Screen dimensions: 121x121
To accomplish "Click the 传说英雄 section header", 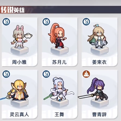I will click(13, 10).
